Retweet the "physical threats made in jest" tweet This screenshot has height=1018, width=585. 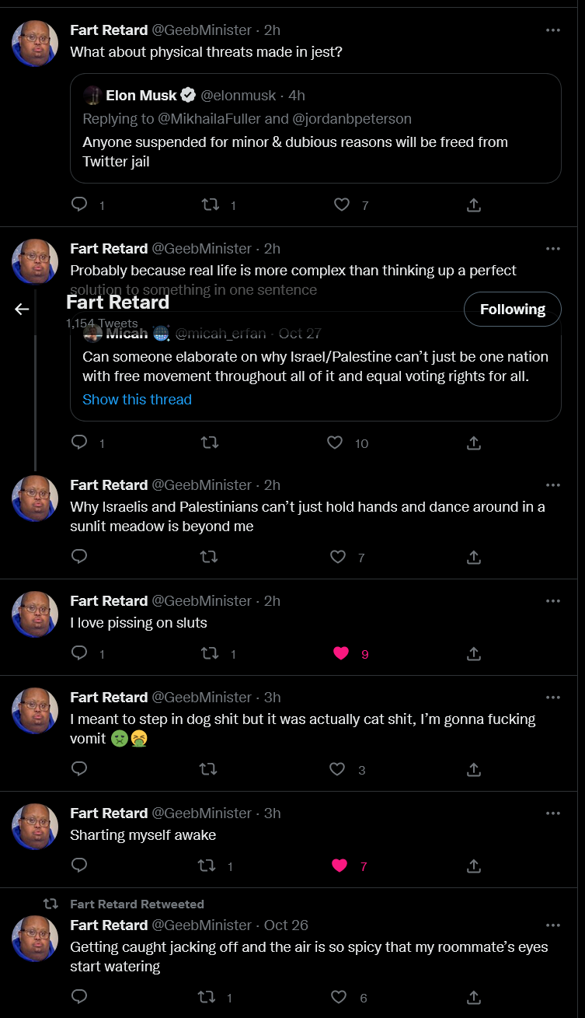click(210, 205)
